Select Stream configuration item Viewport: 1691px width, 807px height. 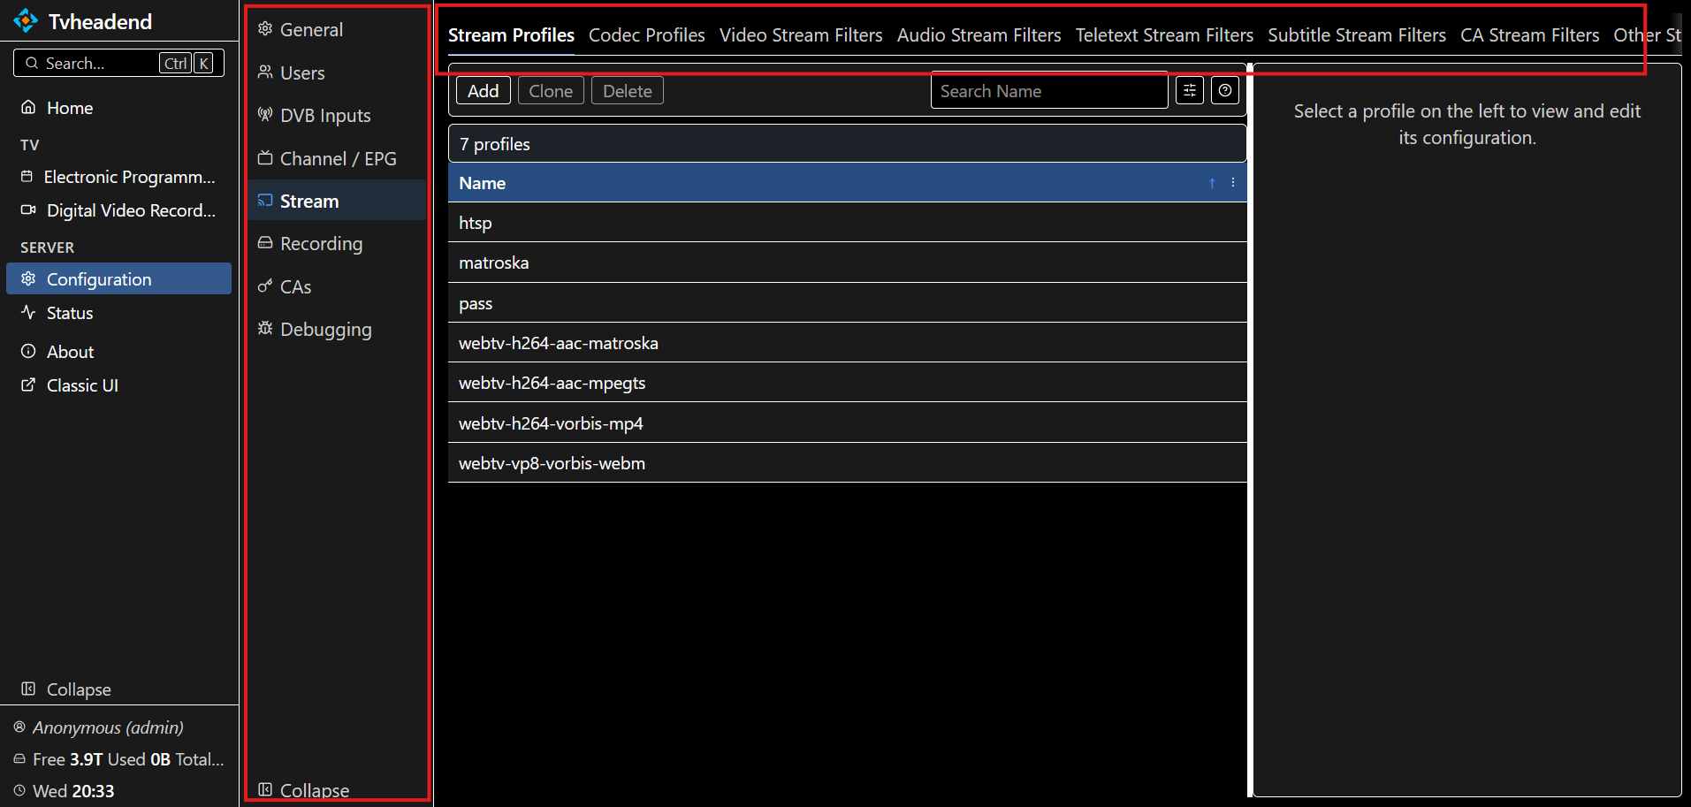337,201
